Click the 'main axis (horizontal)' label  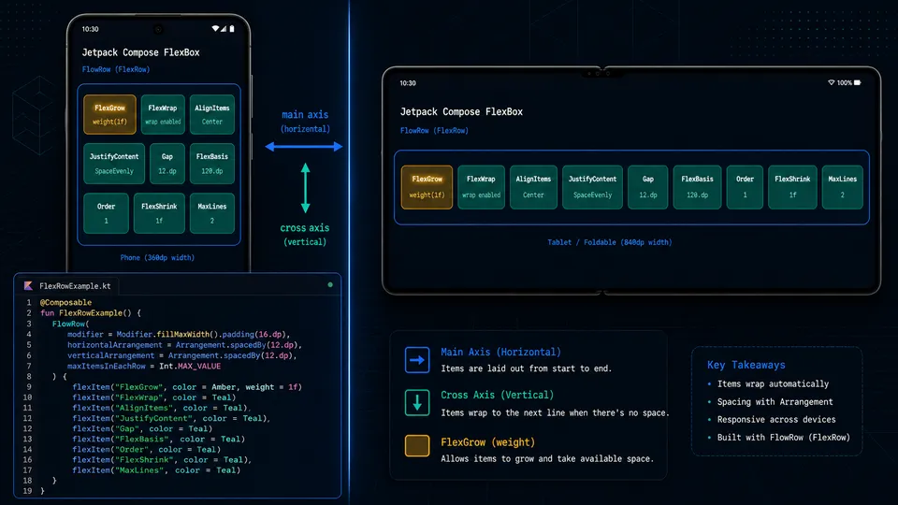click(305, 122)
